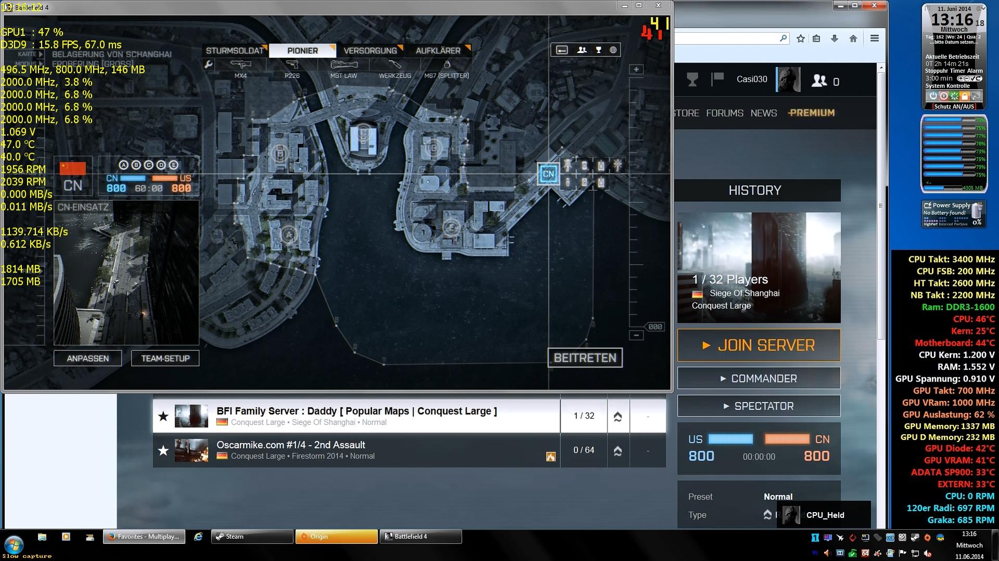The height and width of the screenshot is (561, 999).
Task: Expand Oscarmike.com server details chevron
Action: (618, 451)
